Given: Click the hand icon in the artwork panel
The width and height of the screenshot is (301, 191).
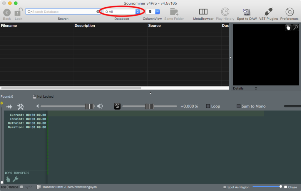Looking at the screenshot, I should [288, 28].
